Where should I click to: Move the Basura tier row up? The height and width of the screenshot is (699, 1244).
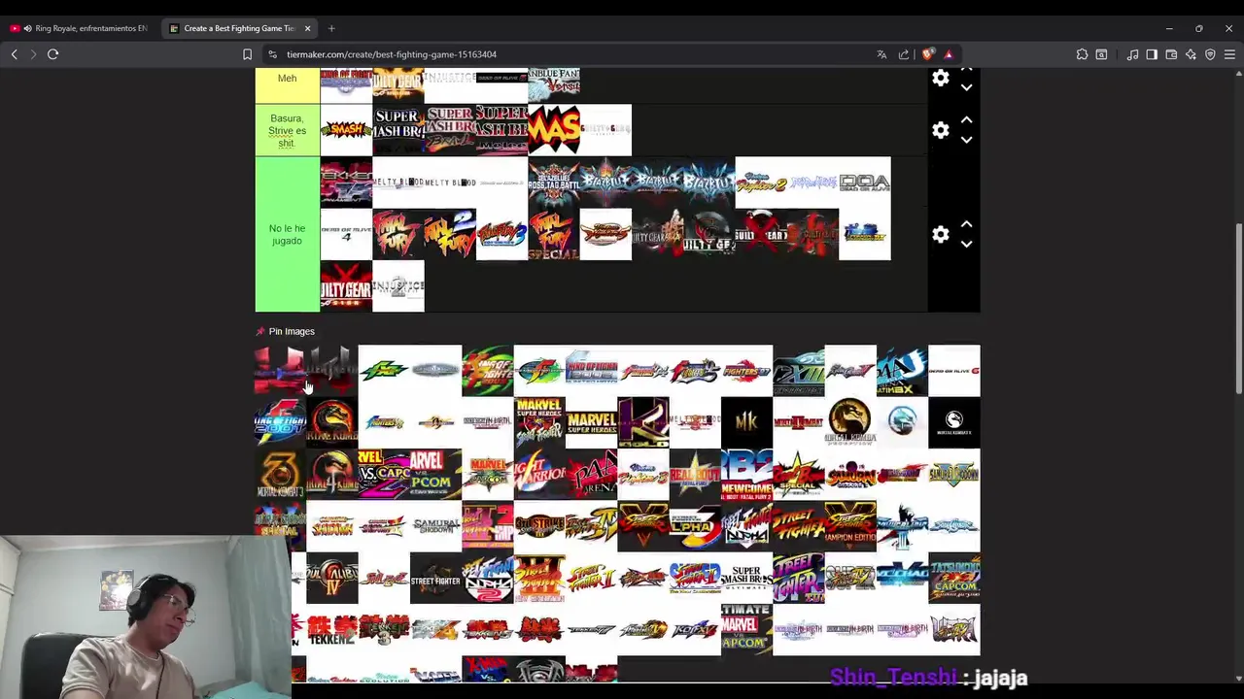[966, 119]
